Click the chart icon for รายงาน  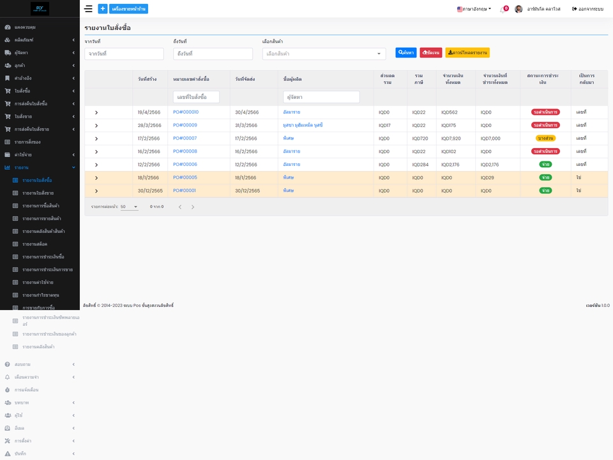pyautogui.click(x=8, y=168)
